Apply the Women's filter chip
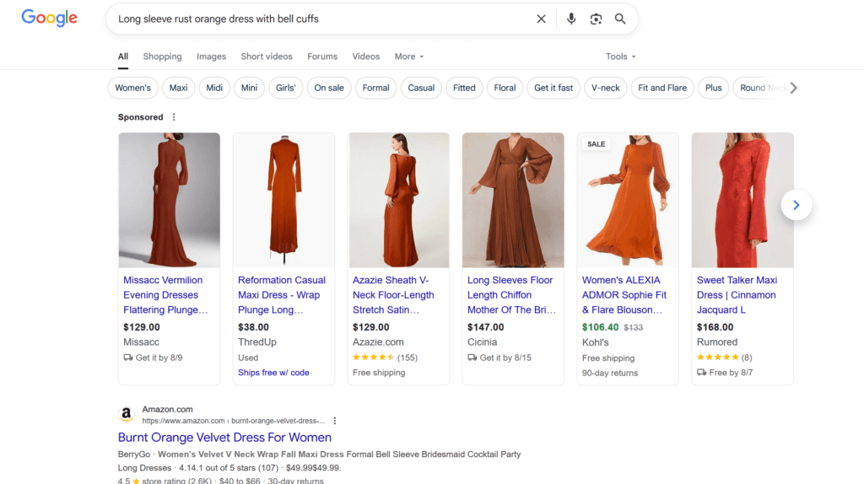 point(132,88)
